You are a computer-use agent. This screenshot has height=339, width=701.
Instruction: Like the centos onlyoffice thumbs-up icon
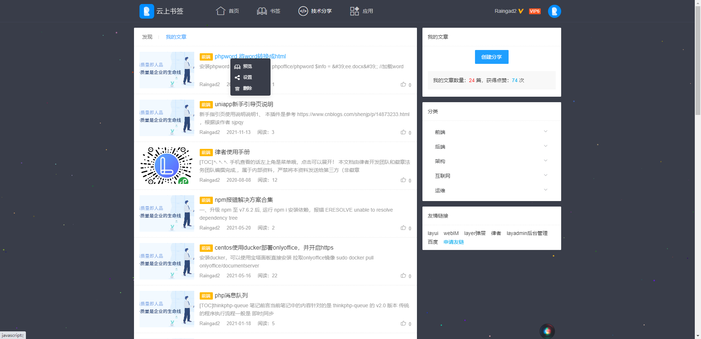pos(403,276)
